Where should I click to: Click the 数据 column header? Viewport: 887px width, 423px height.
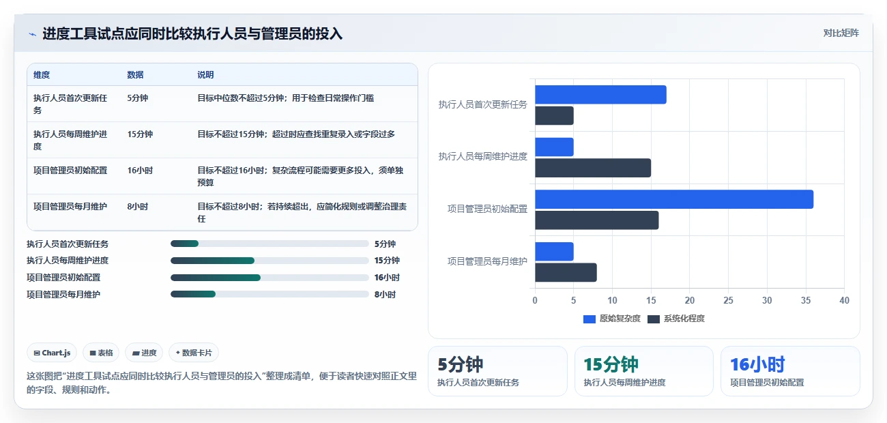click(x=135, y=75)
